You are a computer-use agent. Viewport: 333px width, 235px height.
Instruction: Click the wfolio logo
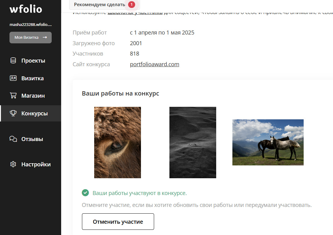pos(26,9)
